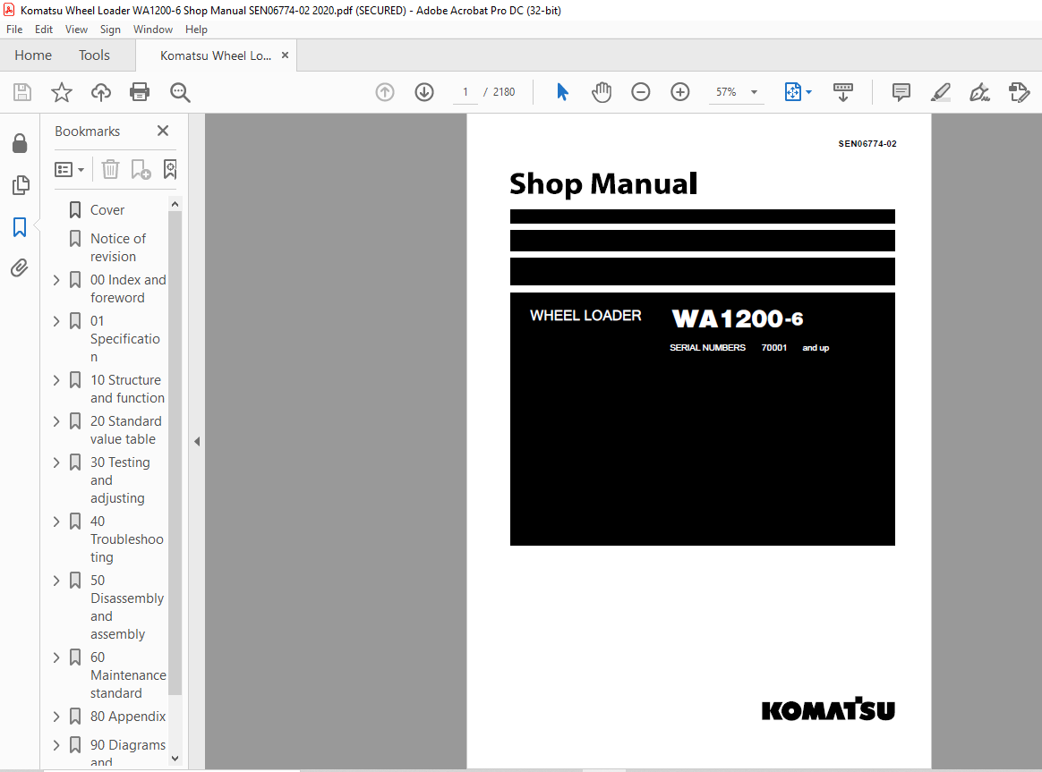Click the fit page options icon
This screenshot has height=772, width=1042.
793,92
